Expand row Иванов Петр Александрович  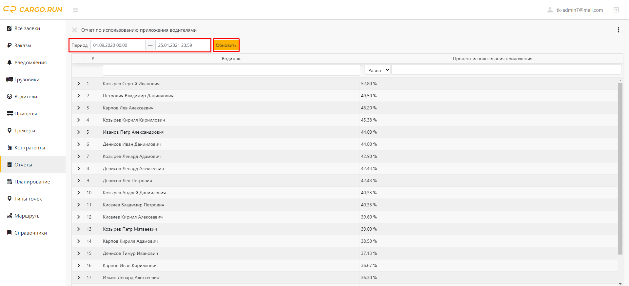78,132
